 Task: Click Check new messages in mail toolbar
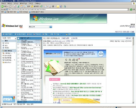pyautogui.click(x=20, y=34)
